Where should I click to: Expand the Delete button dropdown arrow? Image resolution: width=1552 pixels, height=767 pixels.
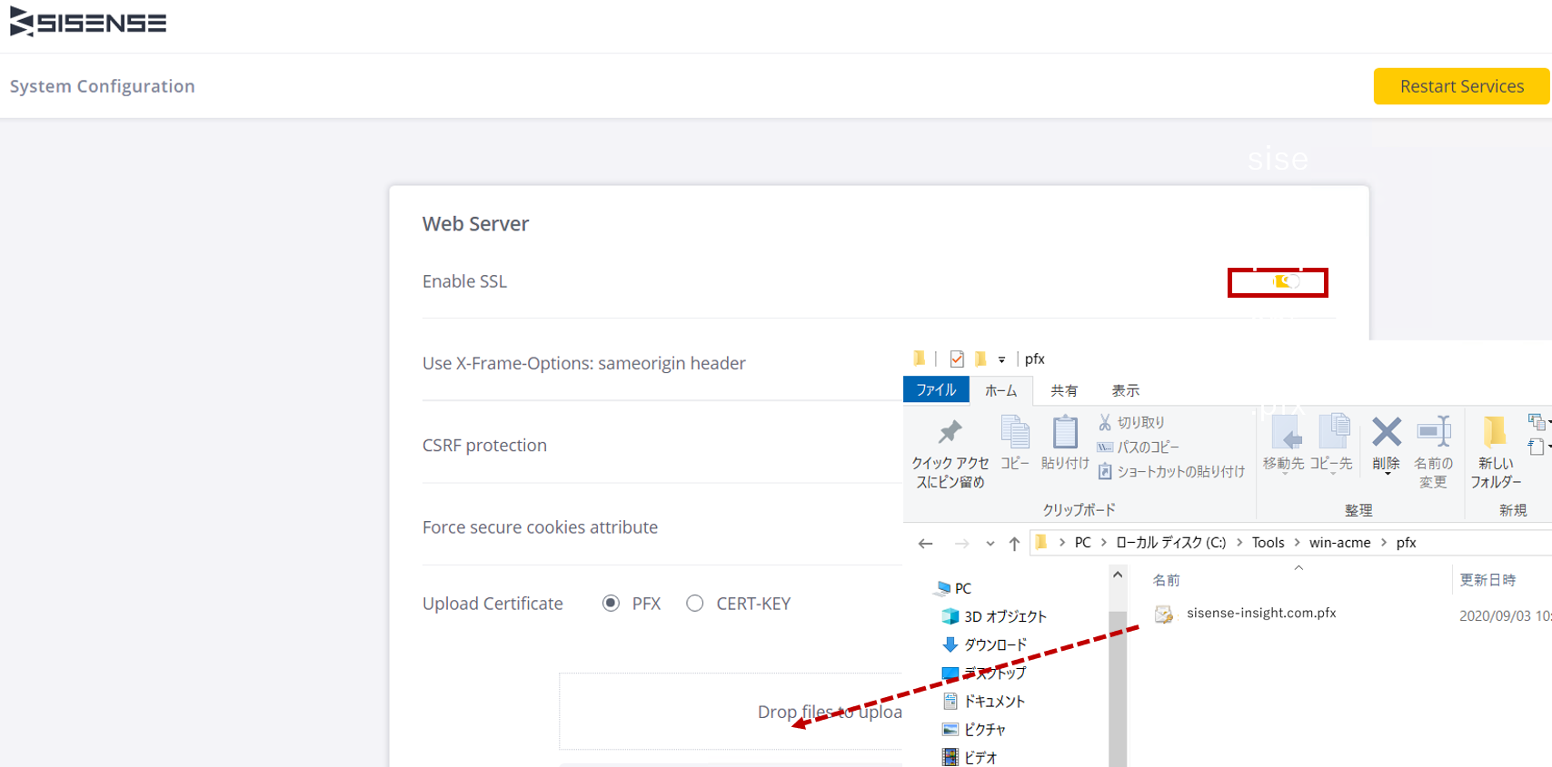[1388, 474]
